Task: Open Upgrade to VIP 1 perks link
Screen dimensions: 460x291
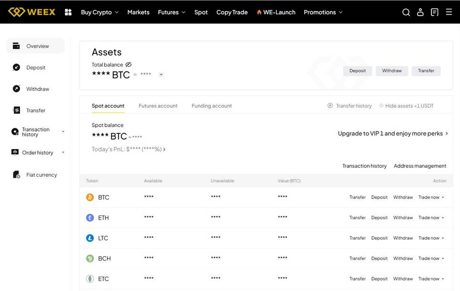Action: (x=393, y=133)
